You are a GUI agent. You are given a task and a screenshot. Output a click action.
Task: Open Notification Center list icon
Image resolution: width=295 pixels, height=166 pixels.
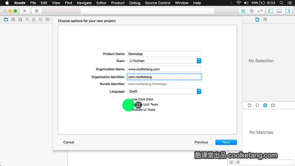pos(290,3)
